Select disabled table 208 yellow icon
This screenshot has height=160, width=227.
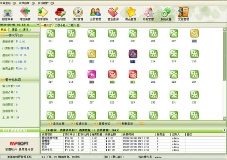[195, 33]
